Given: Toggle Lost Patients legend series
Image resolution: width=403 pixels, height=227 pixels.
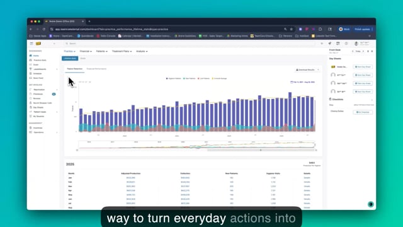Looking at the screenshot, I should tap(203, 78).
